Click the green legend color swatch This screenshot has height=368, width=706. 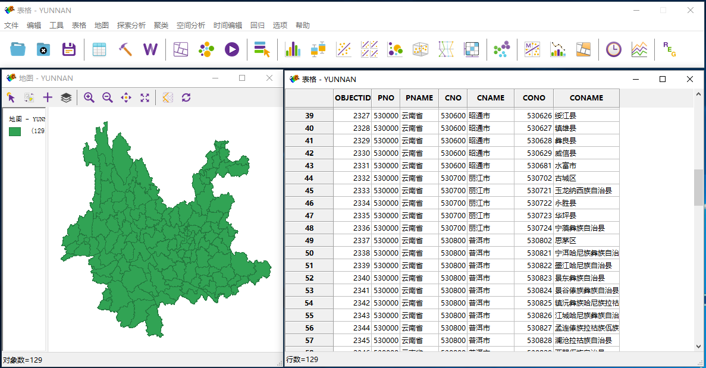(x=15, y=131)
